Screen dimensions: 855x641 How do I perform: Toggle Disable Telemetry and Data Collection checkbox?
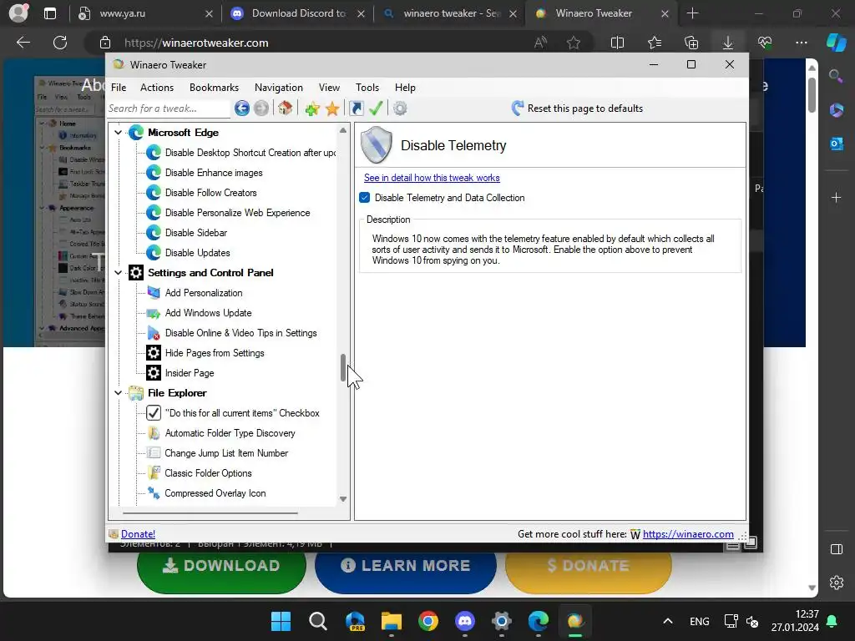(x=365, y=198)
